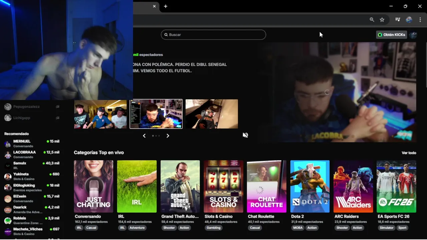
Task: Click Shooter tag under Grand Theft Auto
Action: pyautogui.click(x=169, y=228)
